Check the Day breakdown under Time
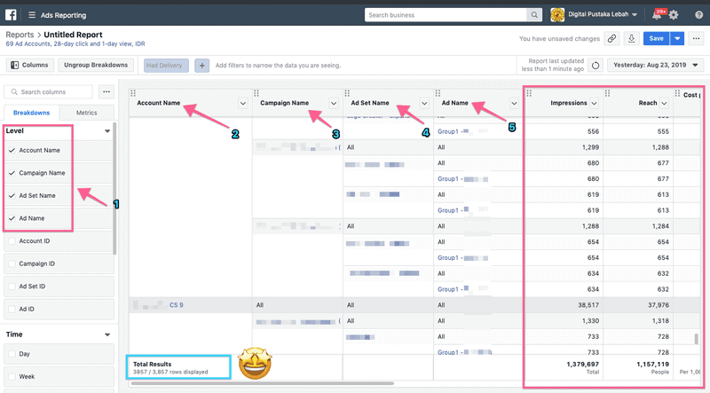The height and width of the screenshot is (393, 710). (x=12, y=354)
